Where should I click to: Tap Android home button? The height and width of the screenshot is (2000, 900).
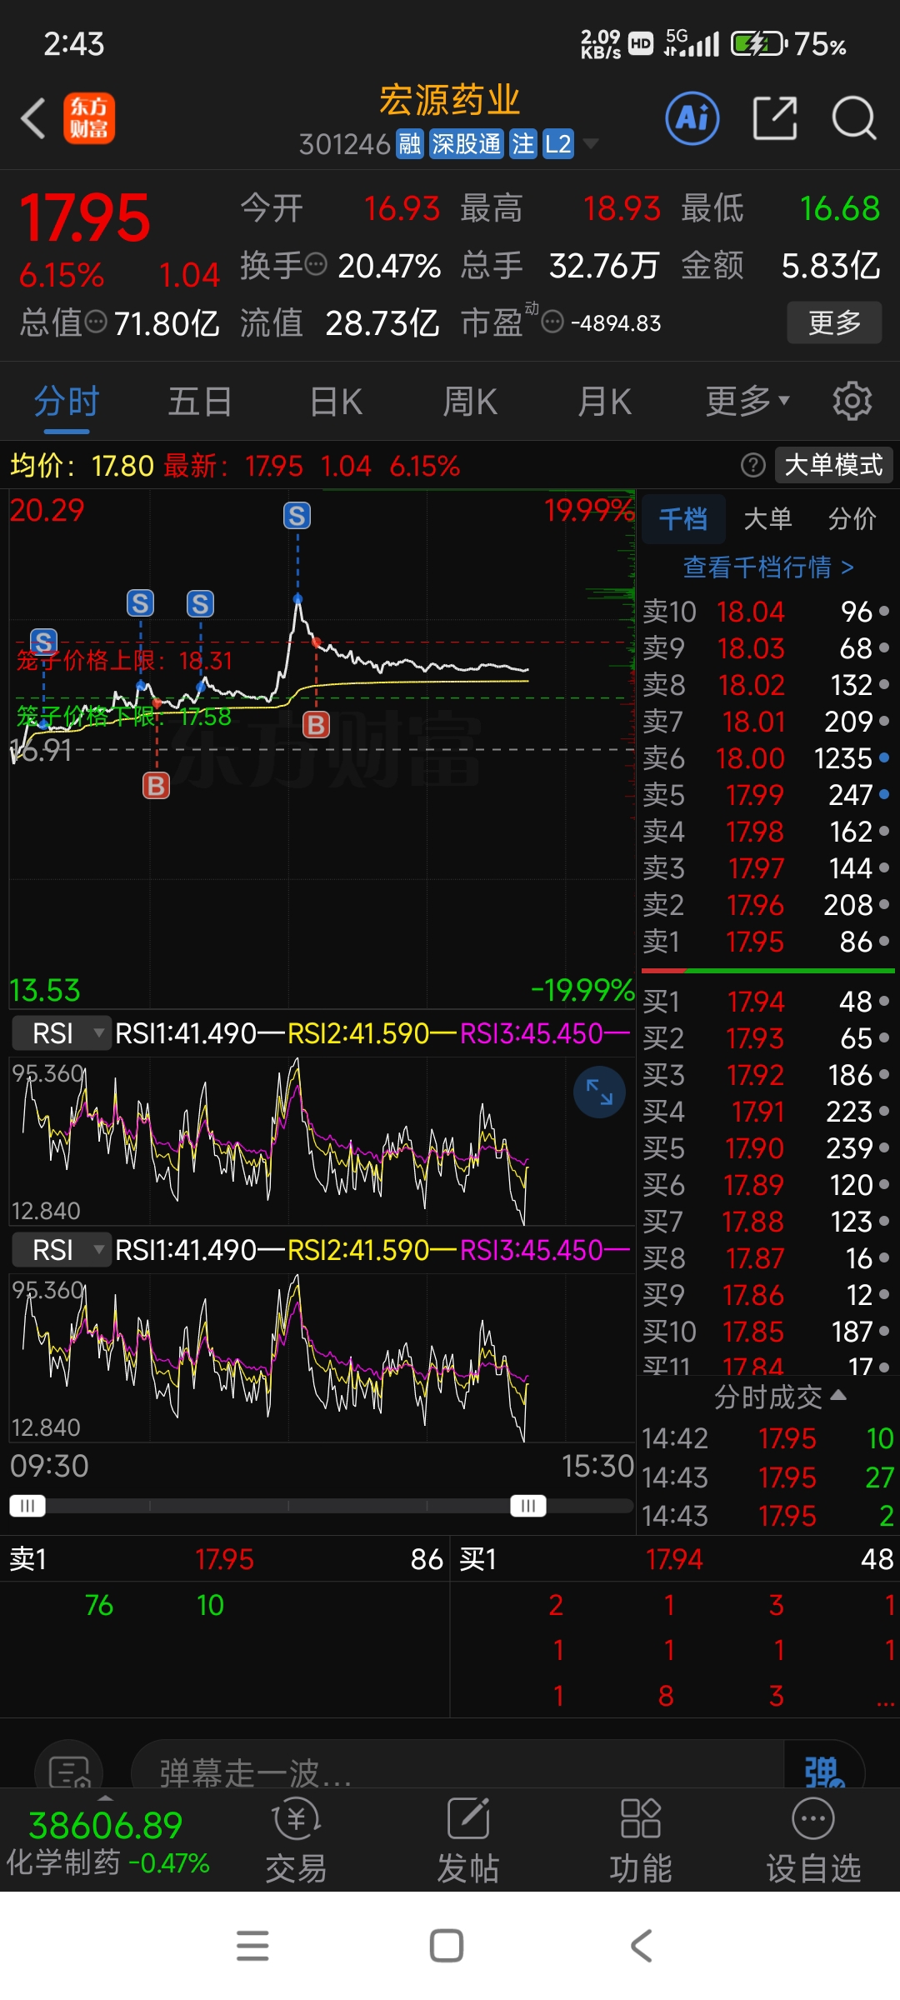point(447,1946)
